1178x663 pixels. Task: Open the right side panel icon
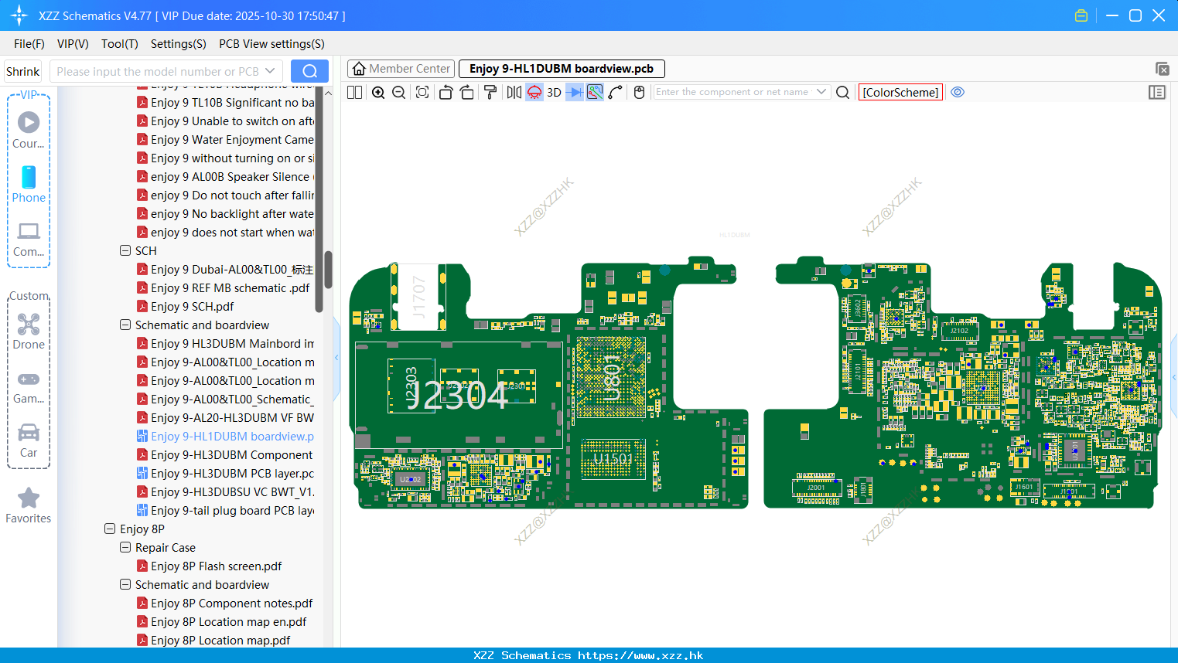[x=1157, y=93]
